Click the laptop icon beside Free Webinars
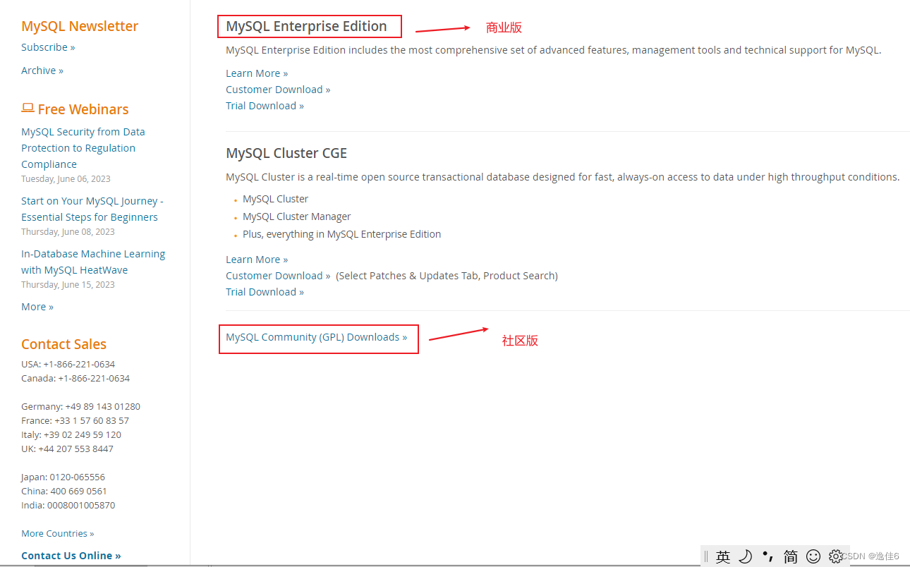The height and width of the screenshot is (567, 910). (28, 108)
